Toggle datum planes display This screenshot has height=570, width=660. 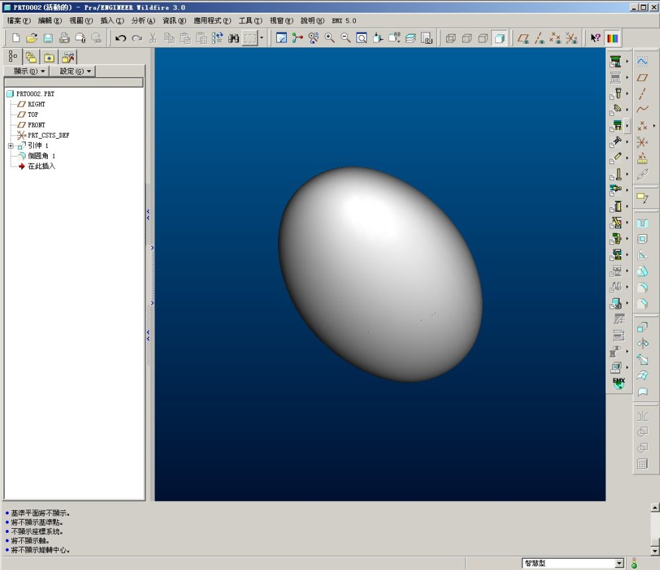coord(523,38)
